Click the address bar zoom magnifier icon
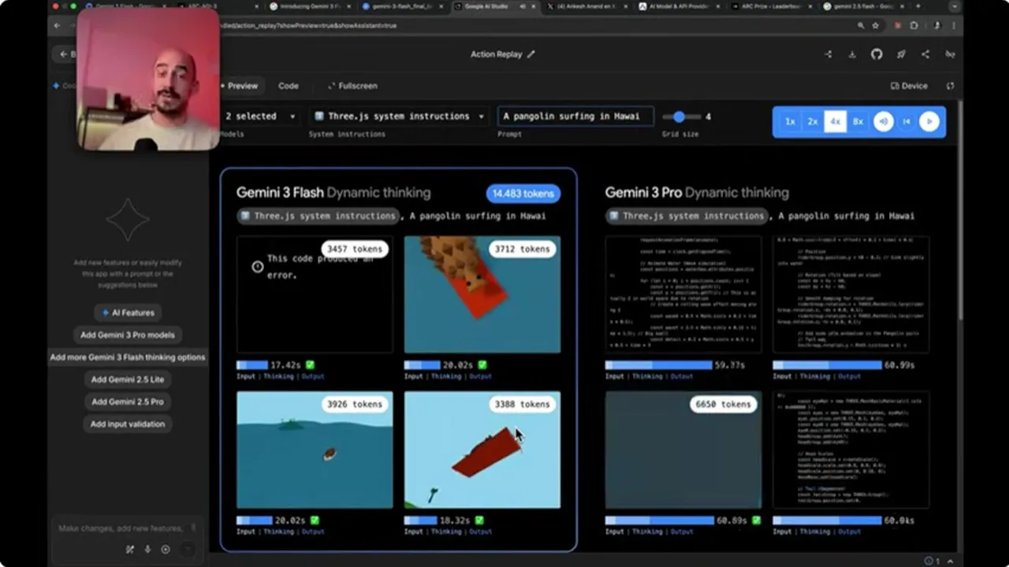The image size is (1009, 567). (x=861, y=25)
